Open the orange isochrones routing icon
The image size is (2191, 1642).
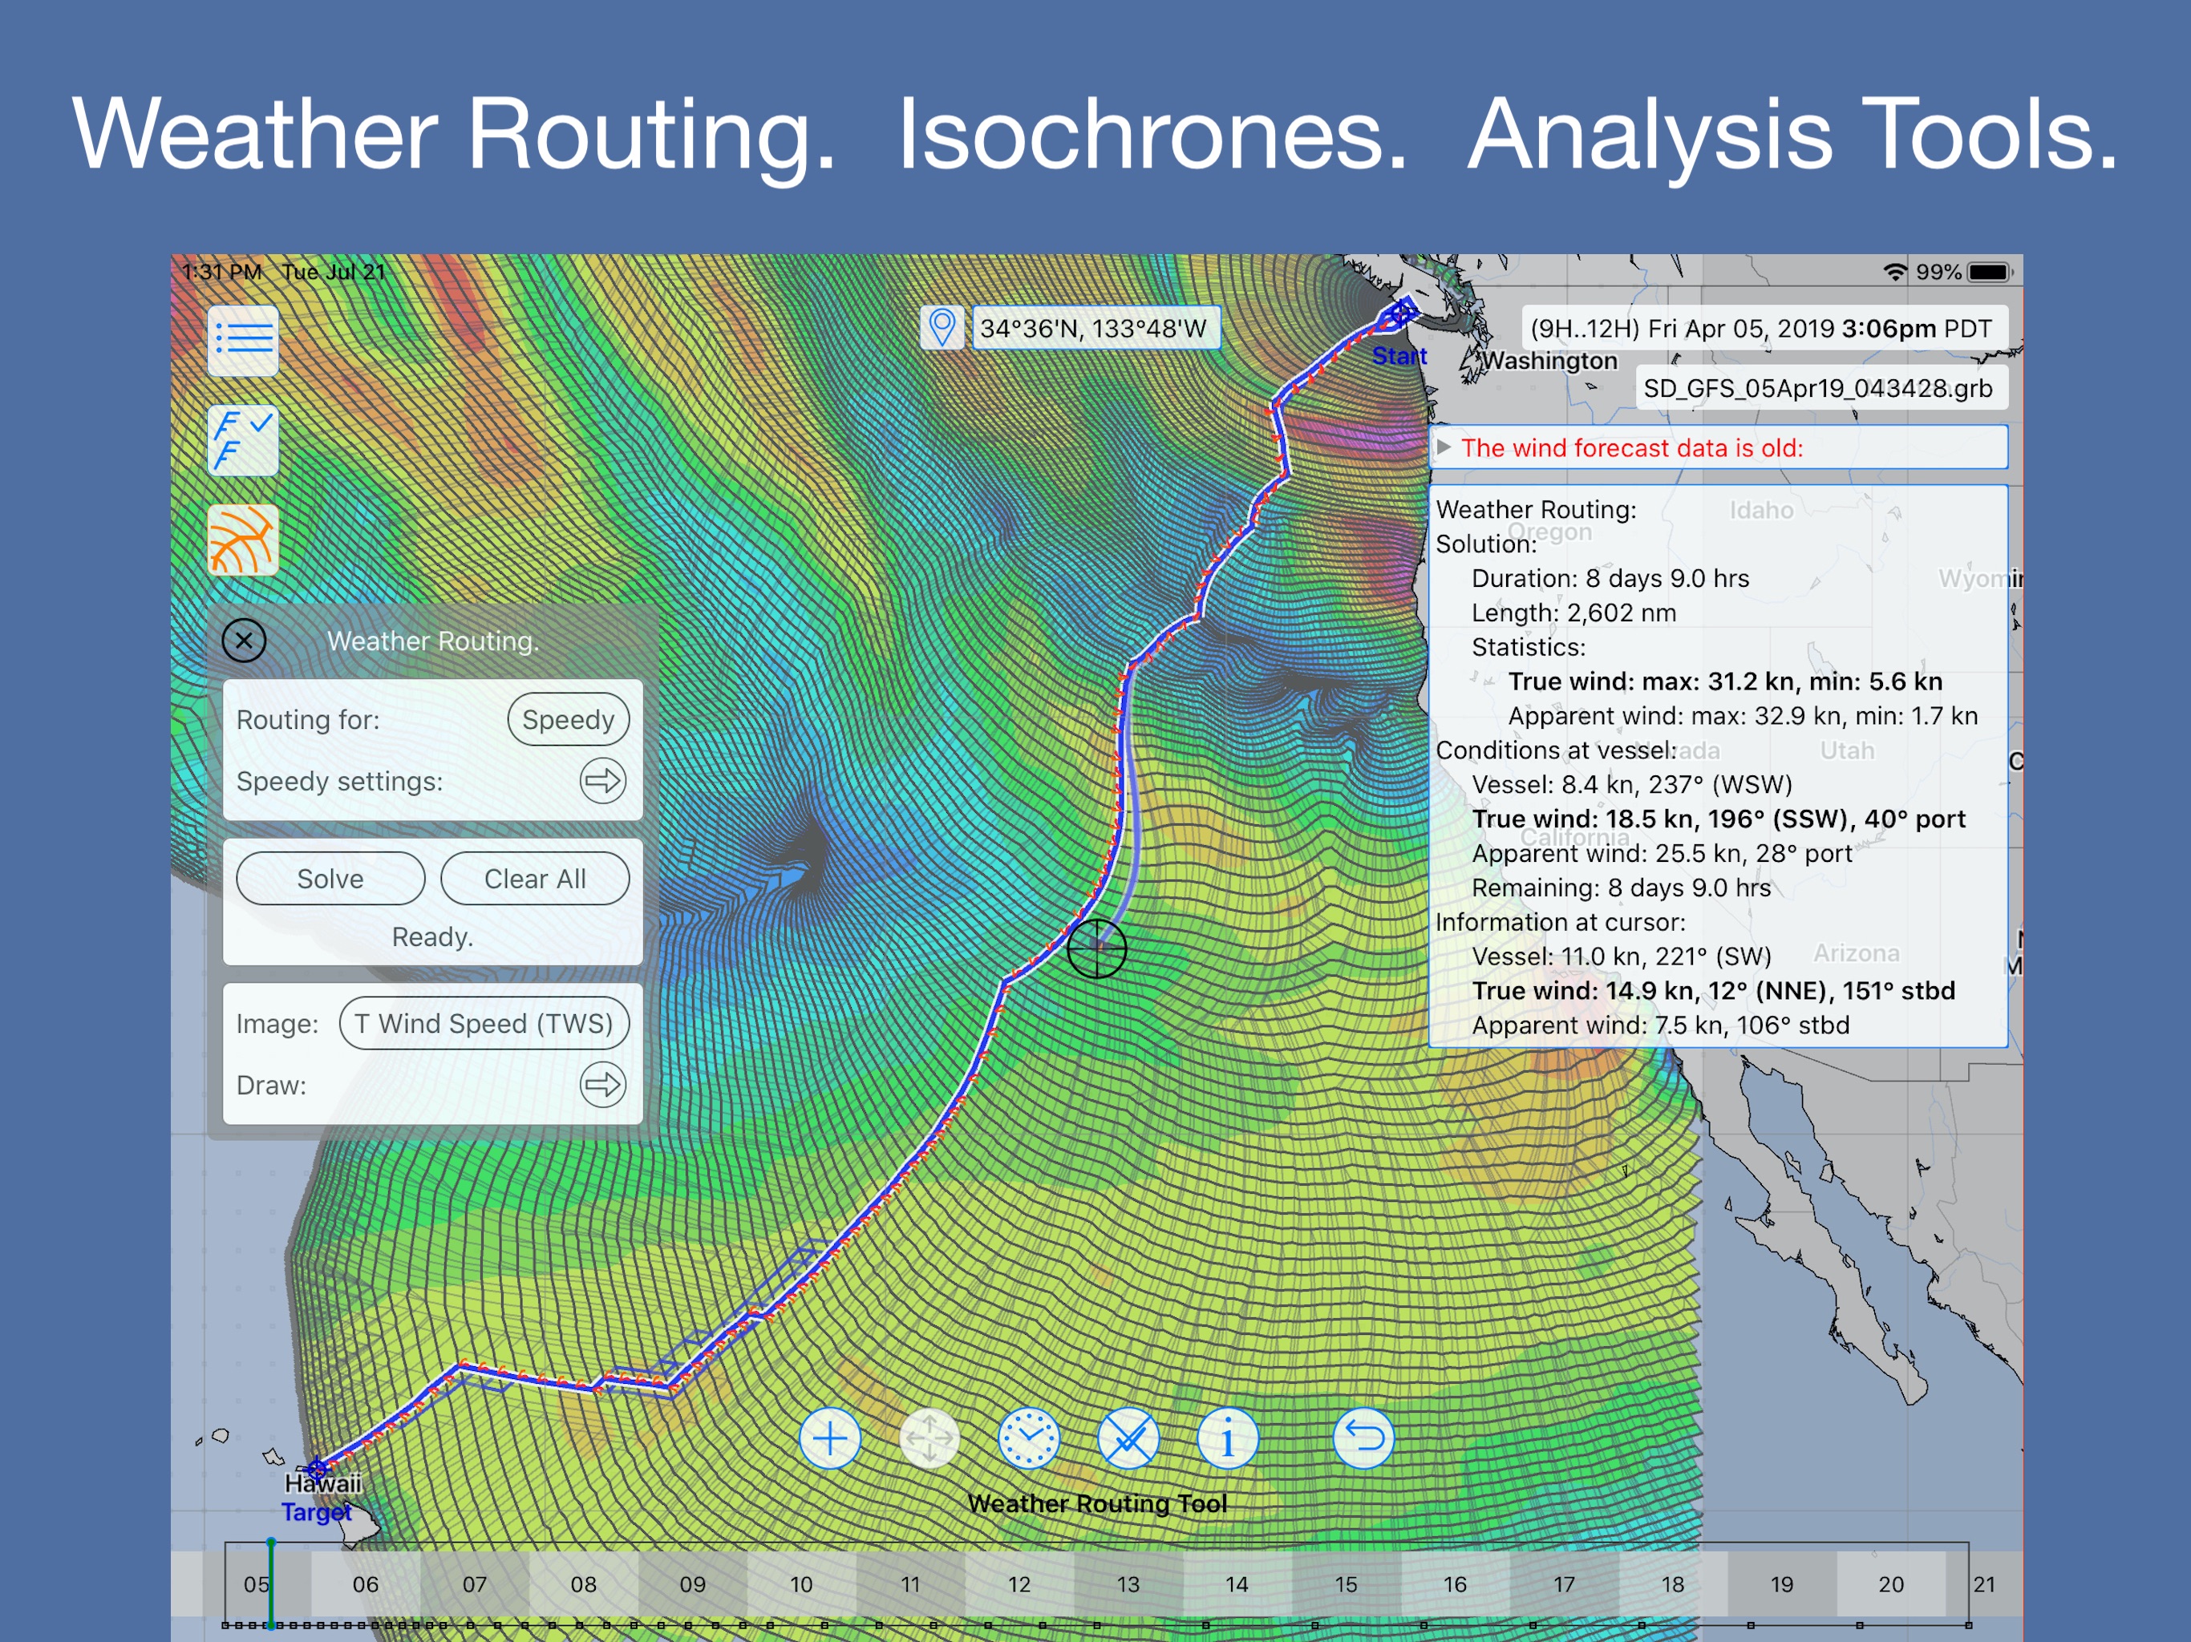[243, 540]
